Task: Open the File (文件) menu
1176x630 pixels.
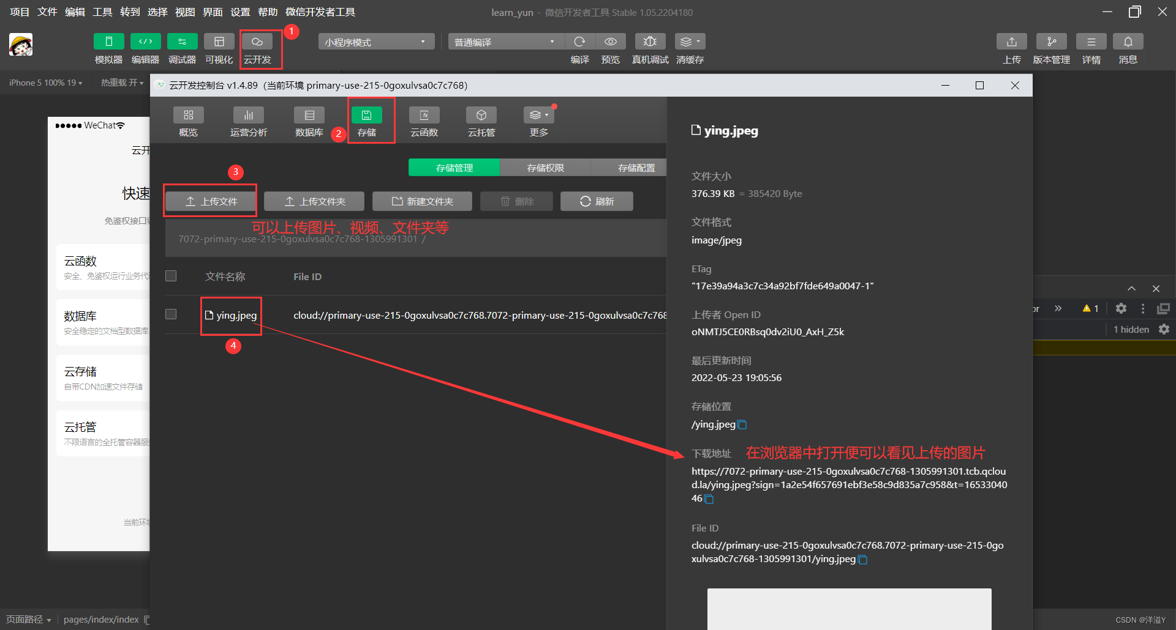Action: pyautogui.click(x=47, y=12)
